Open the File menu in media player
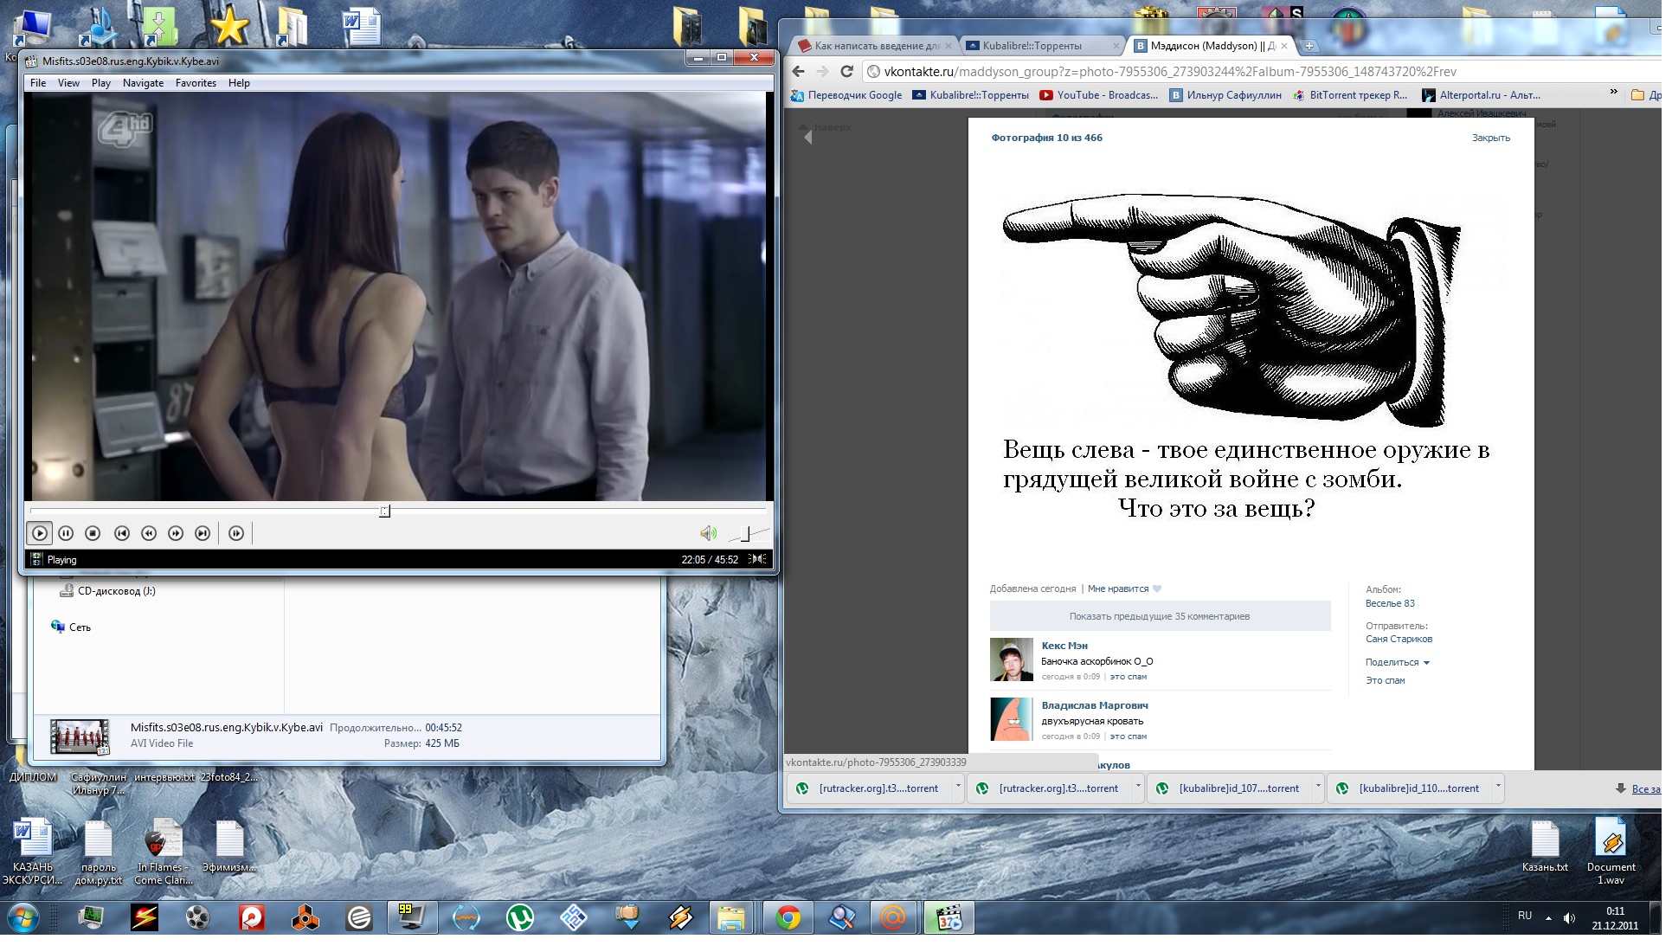1672x952 pixels. point(38,84)
